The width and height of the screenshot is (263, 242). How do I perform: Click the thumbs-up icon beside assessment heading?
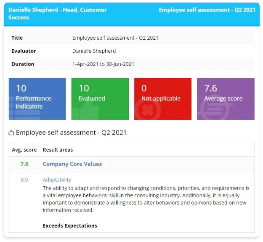click(x=11, y=133)
